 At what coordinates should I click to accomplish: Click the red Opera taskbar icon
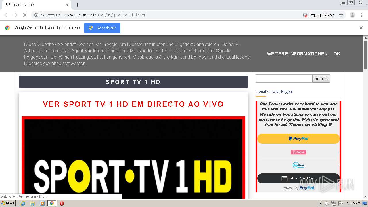point(62,203)
